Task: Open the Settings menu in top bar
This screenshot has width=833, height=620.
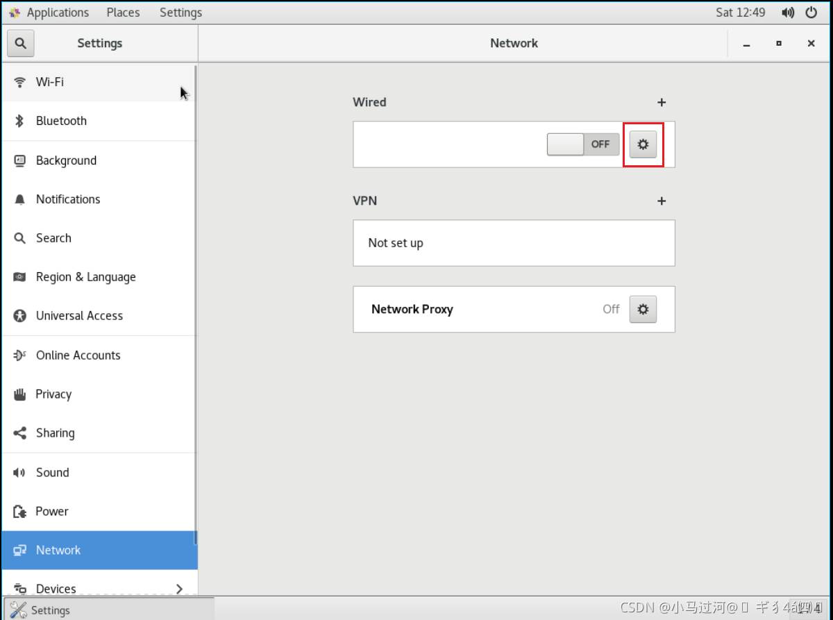Action: [x=180, y=12]
